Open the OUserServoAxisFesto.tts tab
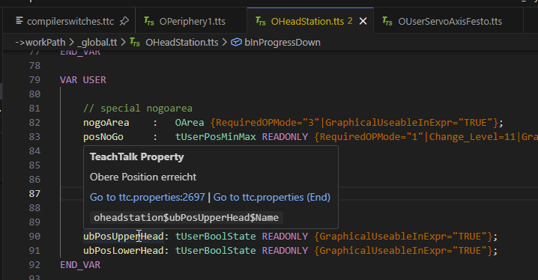The image size is (538, 280). coord(450,21)
